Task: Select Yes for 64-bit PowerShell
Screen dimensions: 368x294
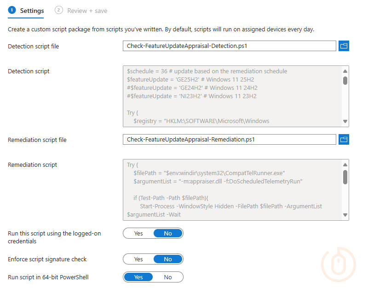Action: pyautogui.click(x=138, y=277)
